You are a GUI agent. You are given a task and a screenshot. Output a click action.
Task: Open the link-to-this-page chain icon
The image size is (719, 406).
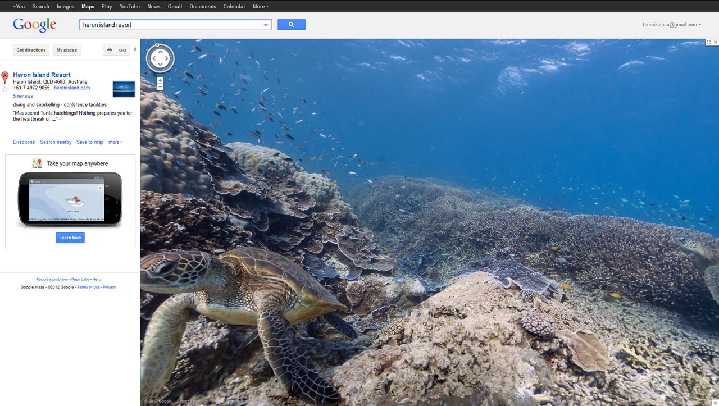click(x=122, y=50)
